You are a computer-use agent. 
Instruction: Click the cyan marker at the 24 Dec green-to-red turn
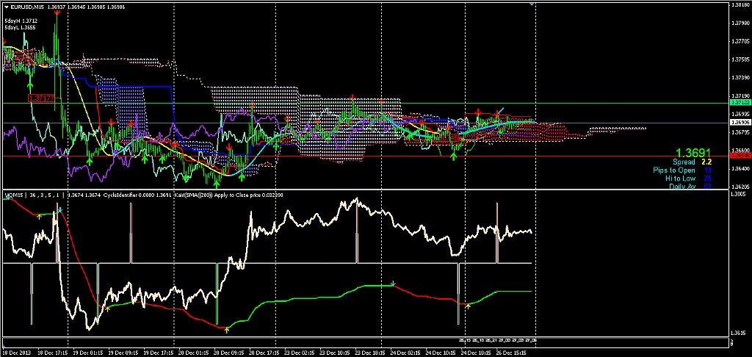[394, 284]
